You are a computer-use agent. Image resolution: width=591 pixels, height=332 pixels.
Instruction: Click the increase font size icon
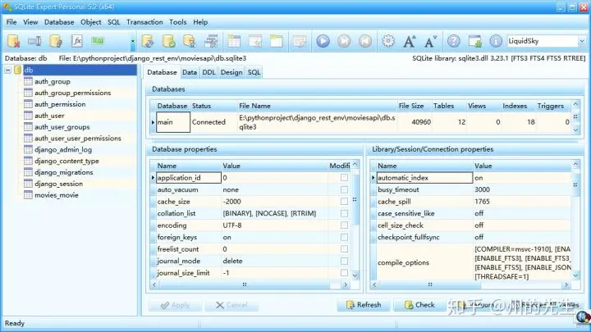[x=410, y=41]
